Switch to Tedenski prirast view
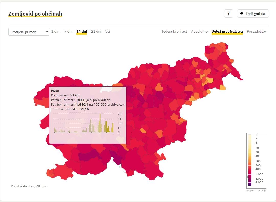This screenshot has width=276, height=202. [x=174, y=31]
